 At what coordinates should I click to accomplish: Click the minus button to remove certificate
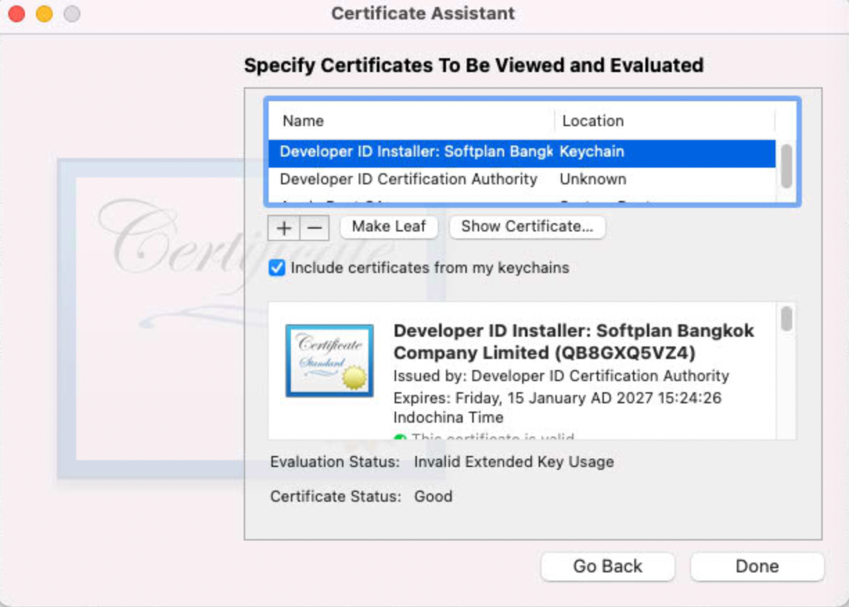click(314, 227)
